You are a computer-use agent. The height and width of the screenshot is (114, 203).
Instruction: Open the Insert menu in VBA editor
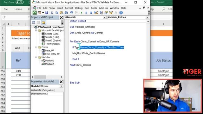[x=60, y=8]
